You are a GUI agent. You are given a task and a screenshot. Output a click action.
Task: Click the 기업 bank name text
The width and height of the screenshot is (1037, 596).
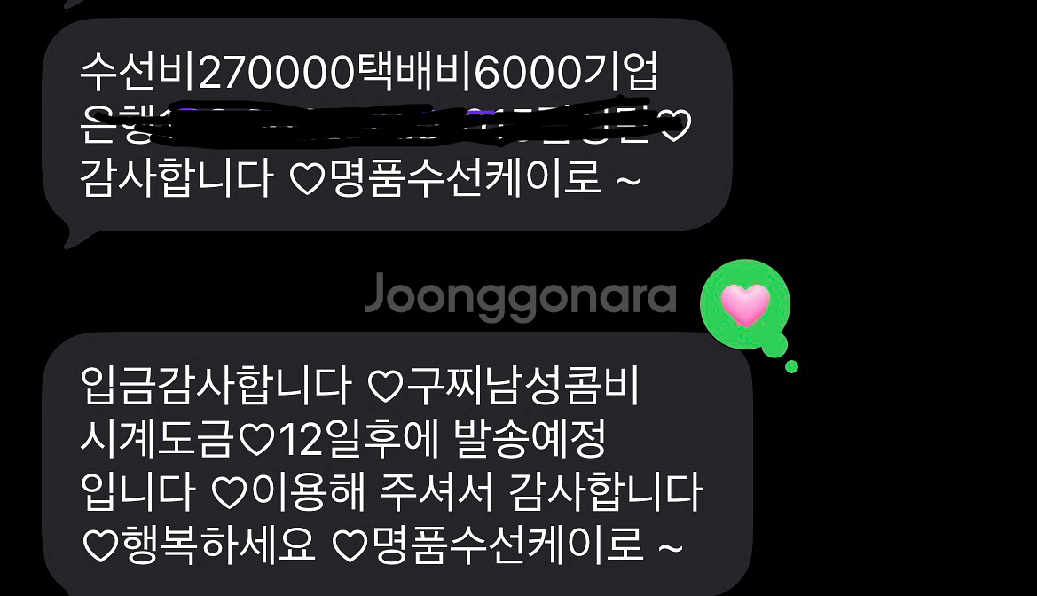(620, 72)
